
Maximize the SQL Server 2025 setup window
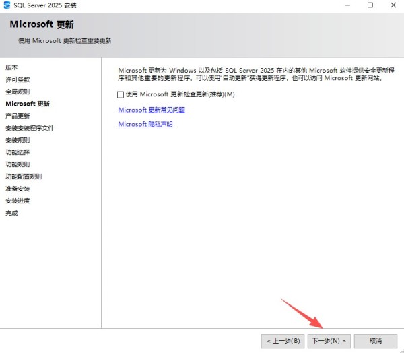(370, 5)
